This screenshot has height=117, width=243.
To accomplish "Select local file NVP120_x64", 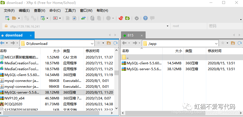I will [x=57, y=98].
